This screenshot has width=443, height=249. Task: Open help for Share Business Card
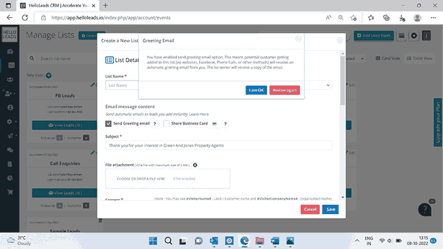(225, 124)
